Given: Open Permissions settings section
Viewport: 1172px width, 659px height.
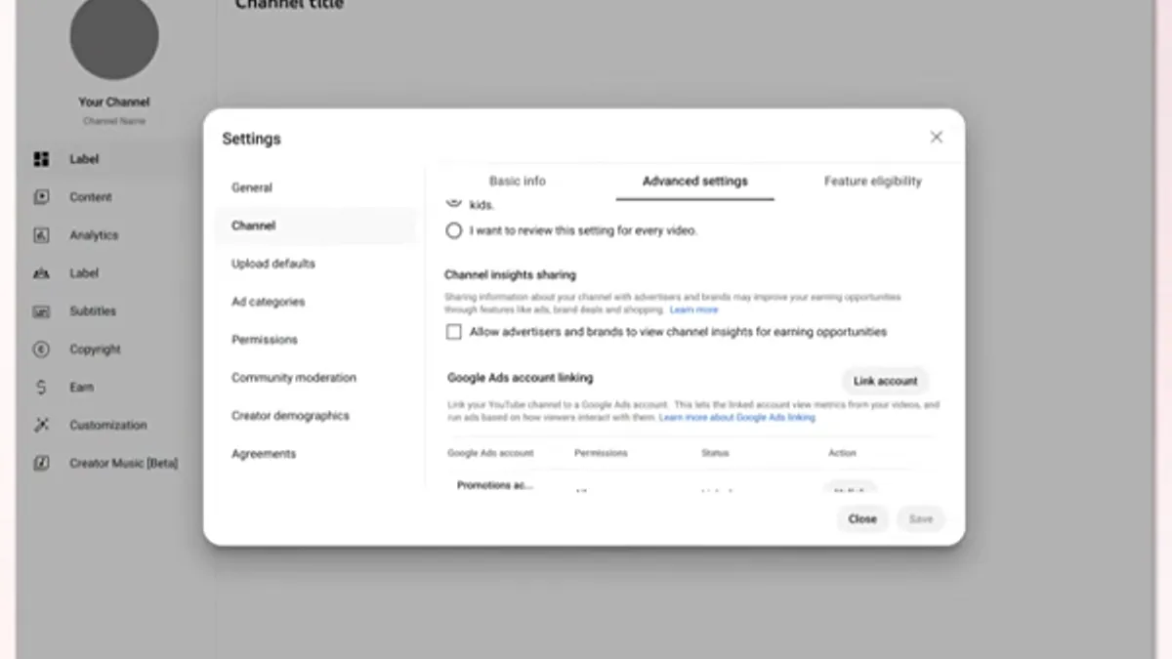Looking at the screenshot, I should 265,340.
